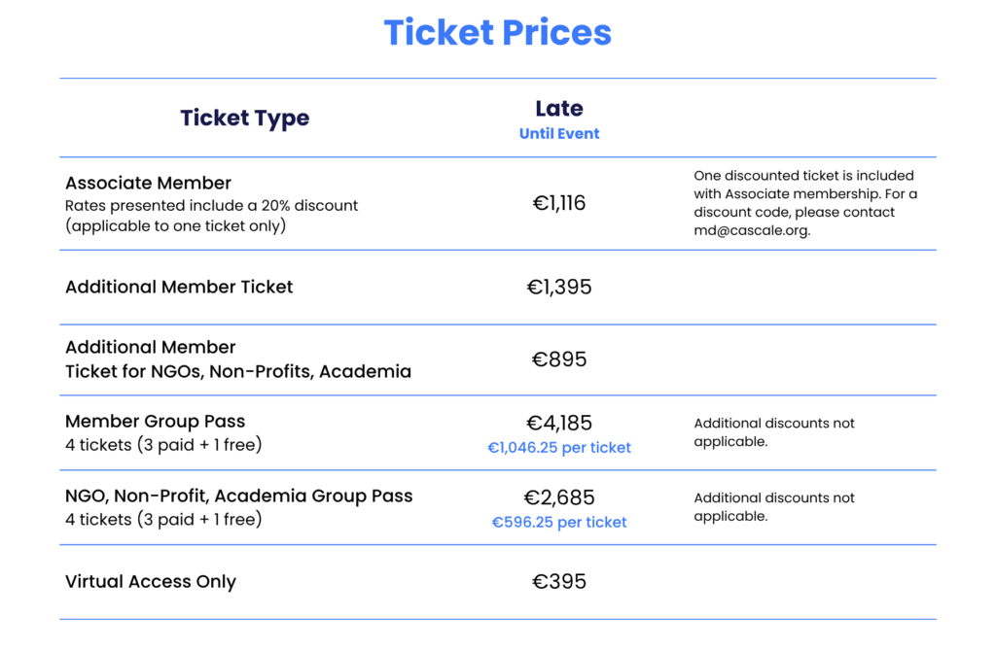Click the Late column header
The image size is (996, 650).
point(559,109)
